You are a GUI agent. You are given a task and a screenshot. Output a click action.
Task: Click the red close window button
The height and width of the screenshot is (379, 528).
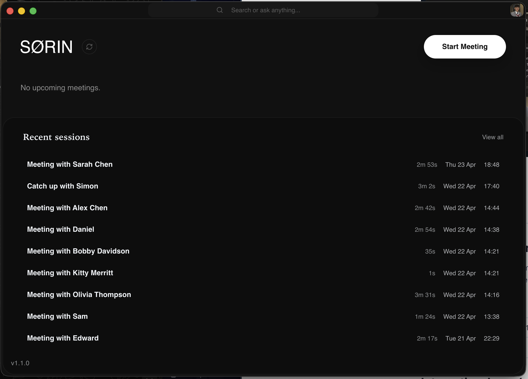tap(10, 11)
